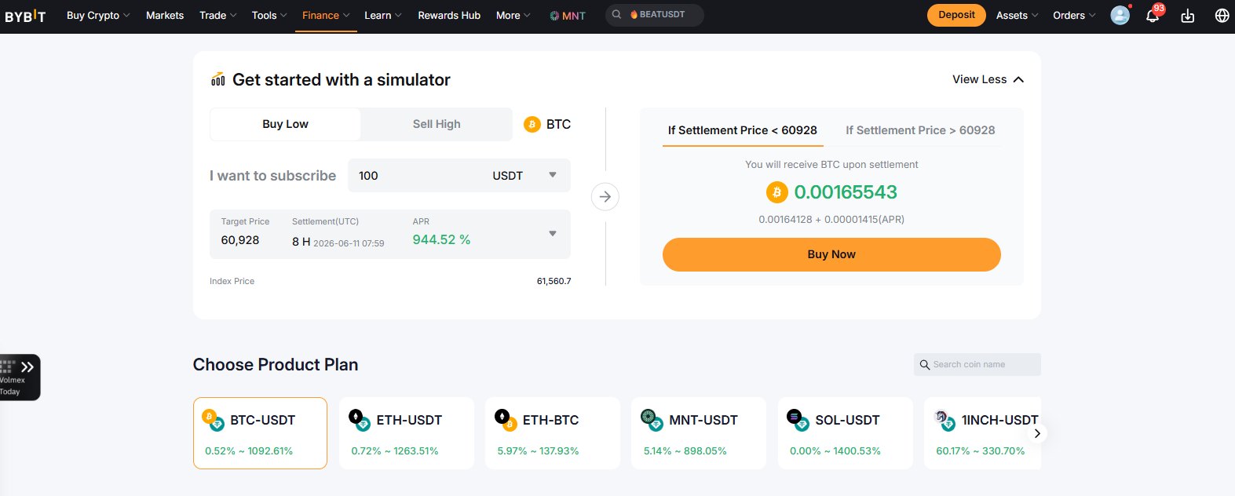This screenshot has height=496, width=1235.
Task: Click next arrow in product plan carousel
Action: point(1037,433)
